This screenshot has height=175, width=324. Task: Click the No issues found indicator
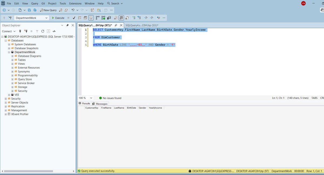click(110, 98)
